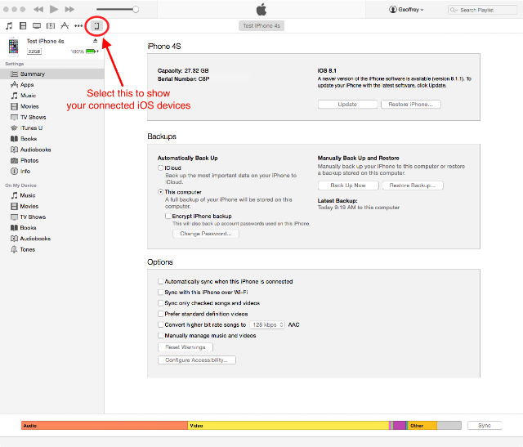Play the current track
523x447 pixels.
coord(54,9)
